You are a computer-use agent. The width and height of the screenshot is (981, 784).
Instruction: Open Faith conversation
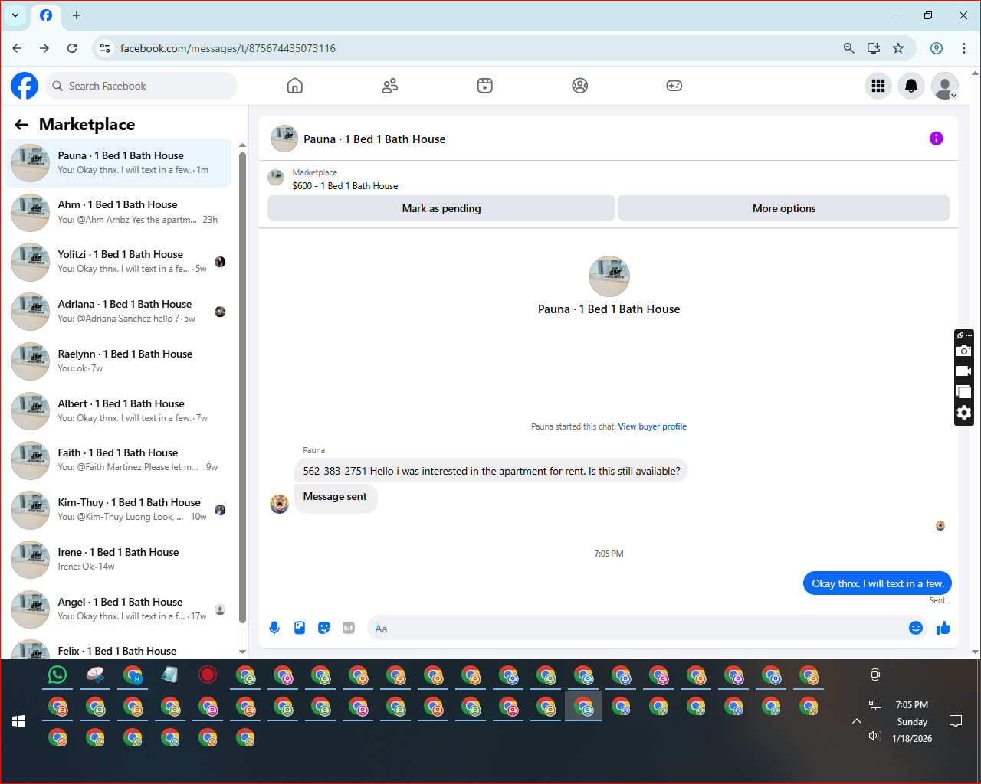[x=119, y=460]
